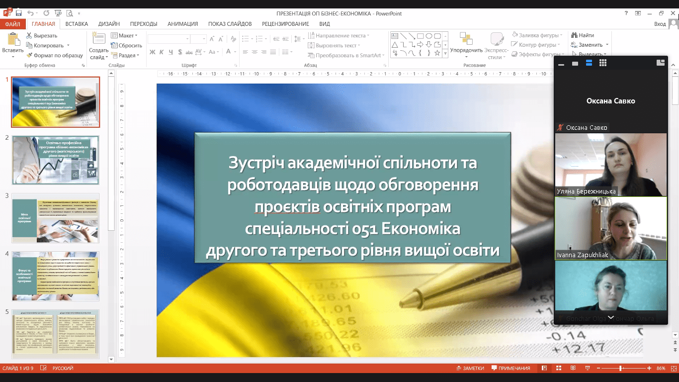Image resolution: width=679 pixels, height=382 pixels.
Task: Switch to the АНИМАЦИЯ tab
Action: point(182,24)
